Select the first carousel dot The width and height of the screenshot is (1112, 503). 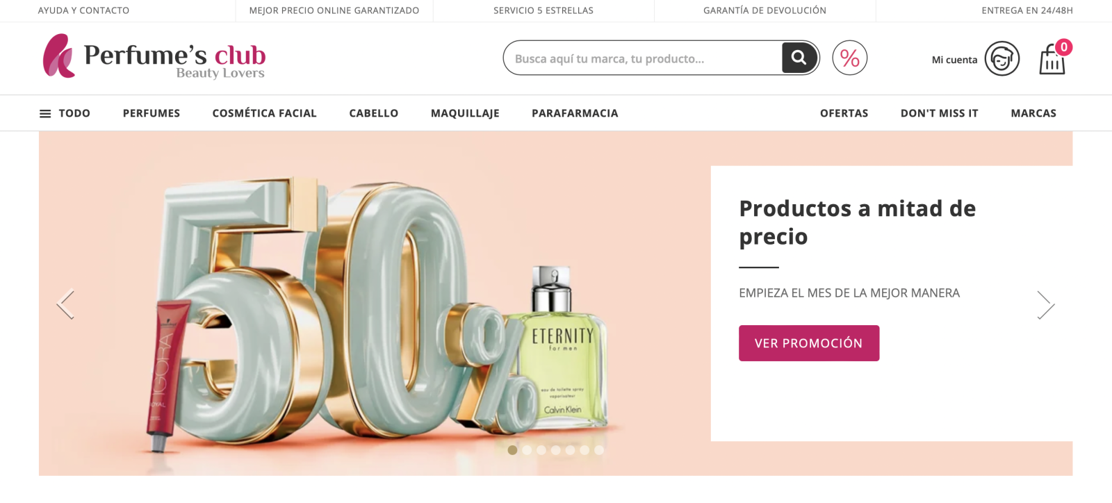pos(512,450)
